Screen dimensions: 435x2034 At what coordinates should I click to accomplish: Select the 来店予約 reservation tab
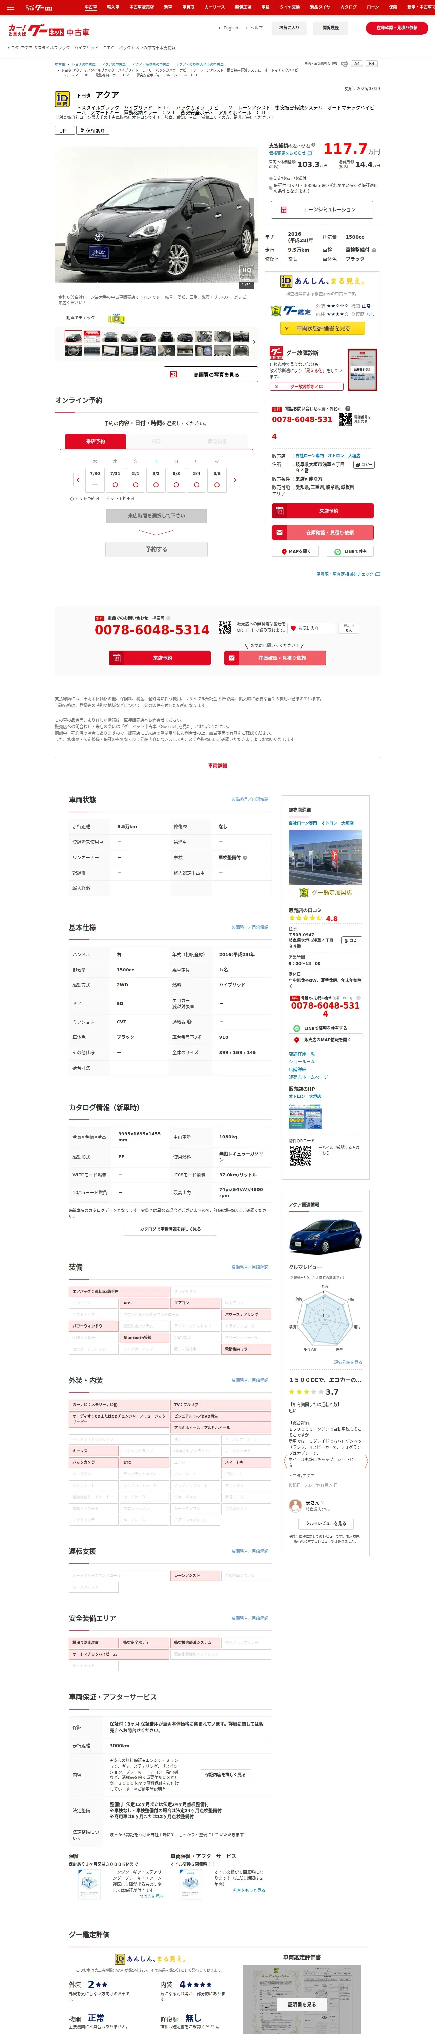tap(96, 441)
